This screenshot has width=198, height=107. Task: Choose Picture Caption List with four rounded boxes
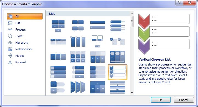(78, 26)
